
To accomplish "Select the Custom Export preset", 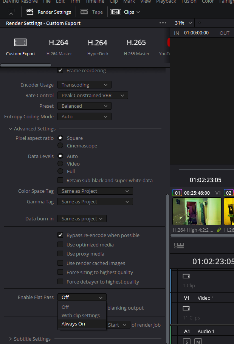I will coord(21,47).
